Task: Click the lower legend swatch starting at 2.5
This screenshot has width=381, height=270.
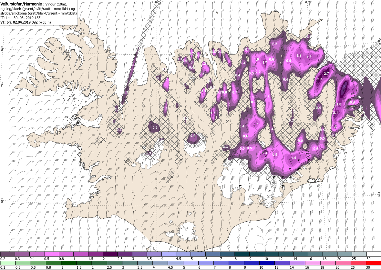Action: [114, 263]
